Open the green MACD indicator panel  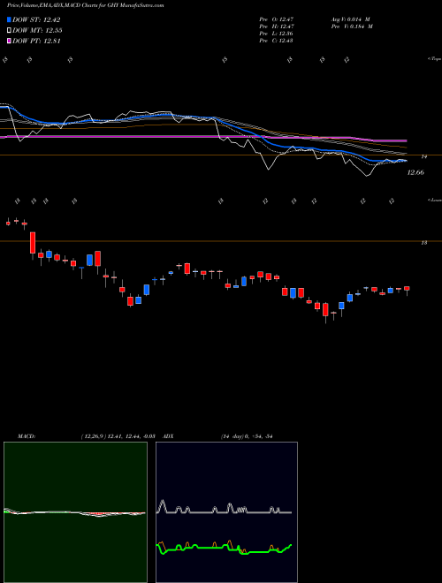click(75, 512)
